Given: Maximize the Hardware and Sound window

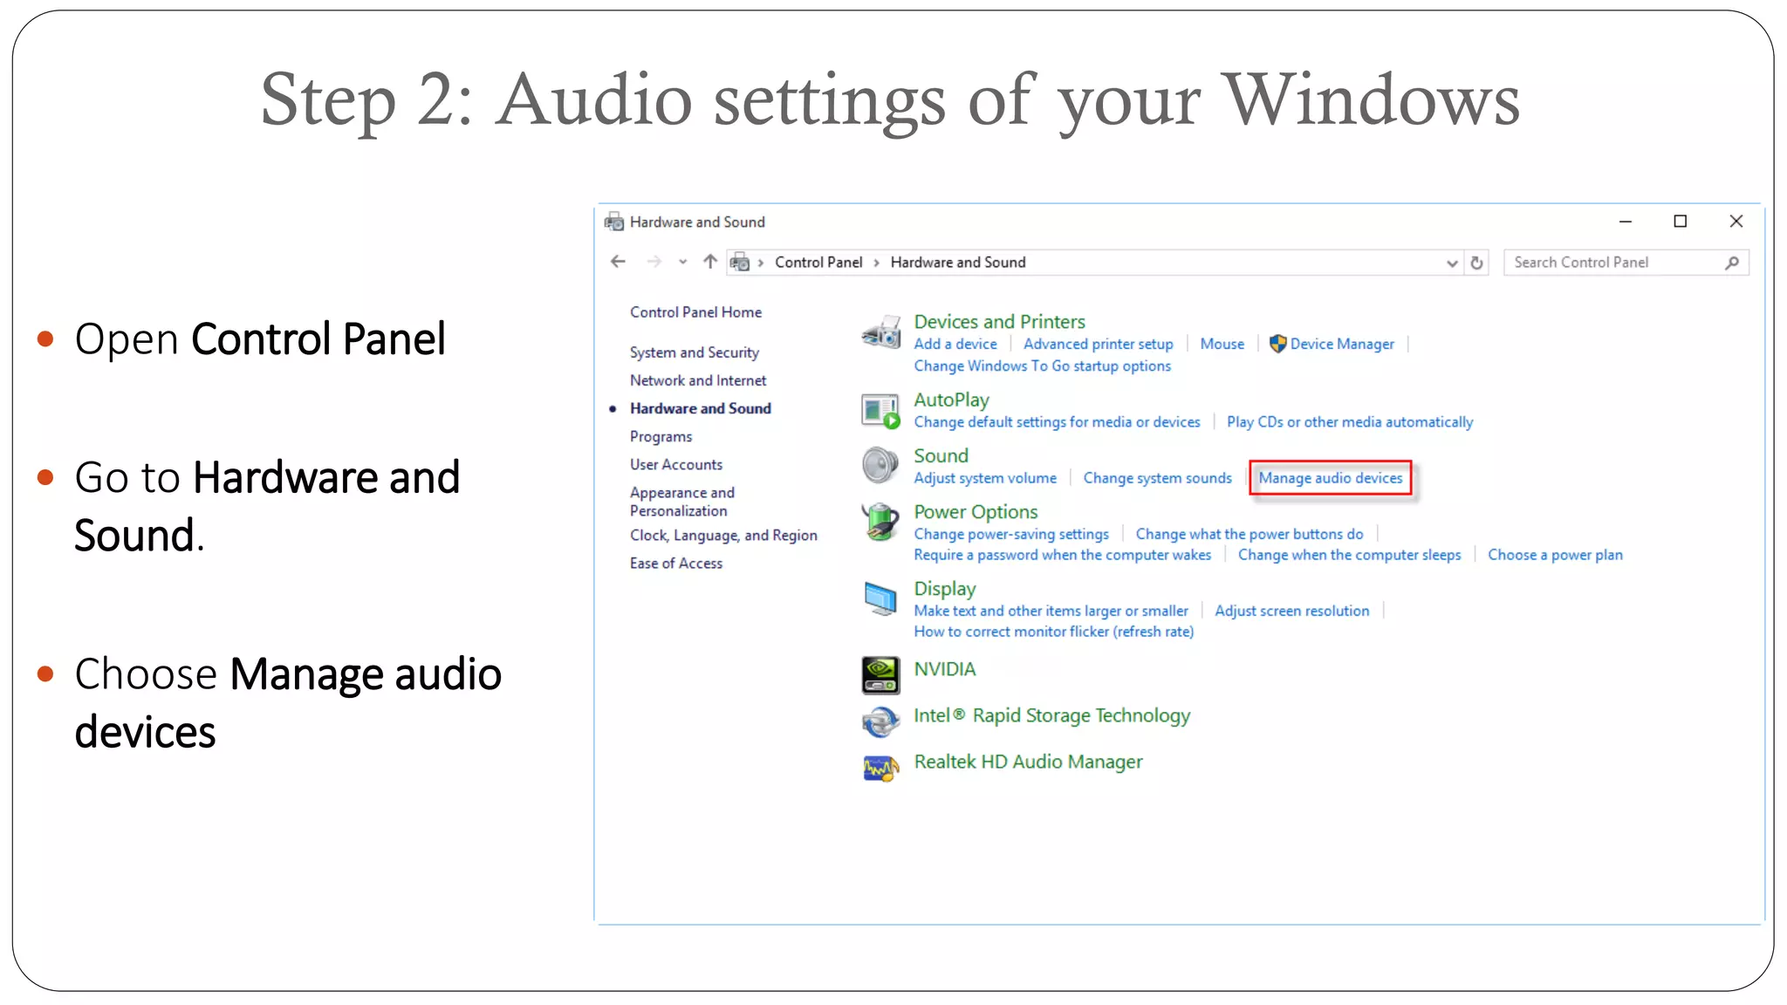Looking at the screenshot, I should [x=1680, y=222].
